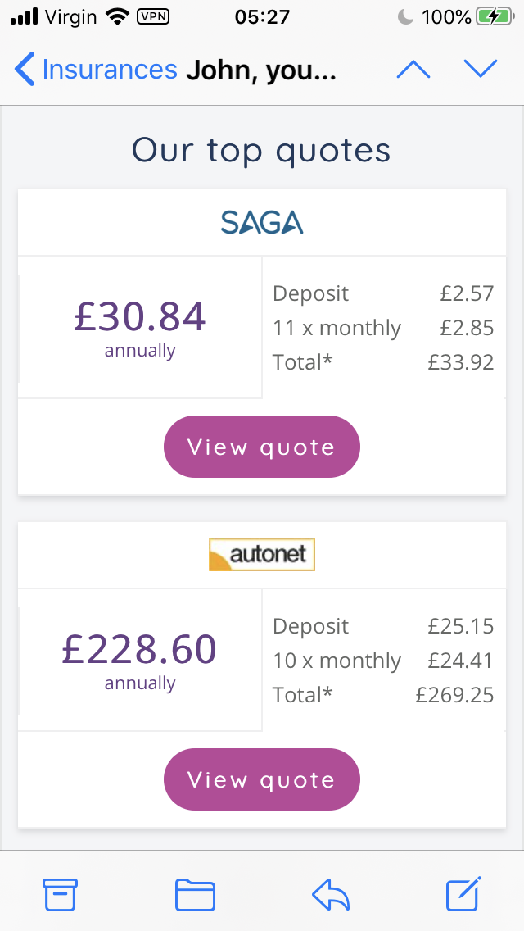Tap the Insurances back link

click(x=109, y=70)
